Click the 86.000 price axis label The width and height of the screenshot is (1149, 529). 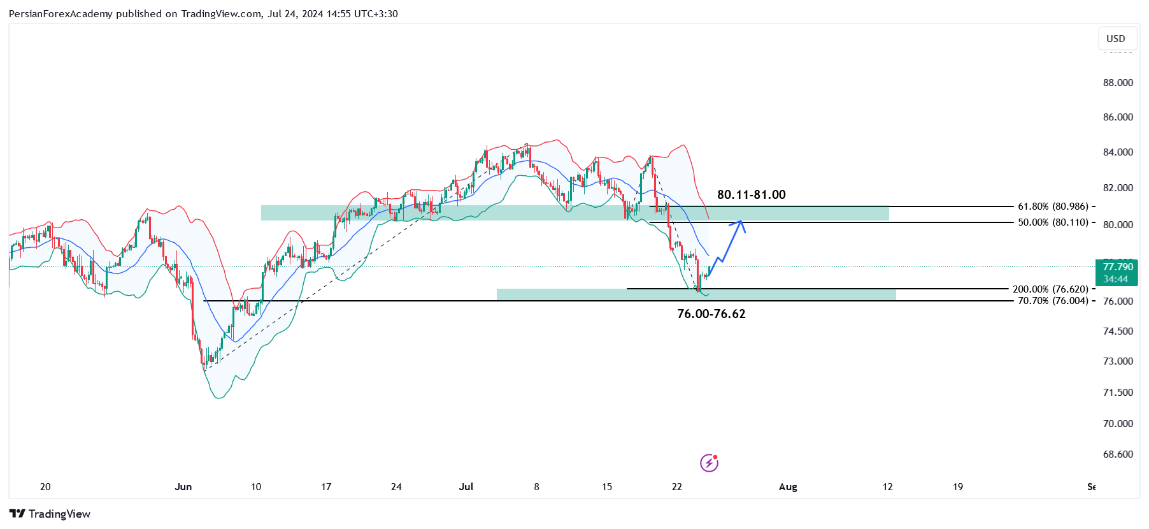tap(1118, 117)
